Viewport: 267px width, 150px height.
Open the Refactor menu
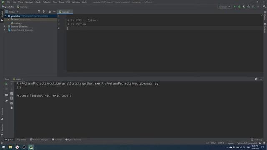click(47, 2)
